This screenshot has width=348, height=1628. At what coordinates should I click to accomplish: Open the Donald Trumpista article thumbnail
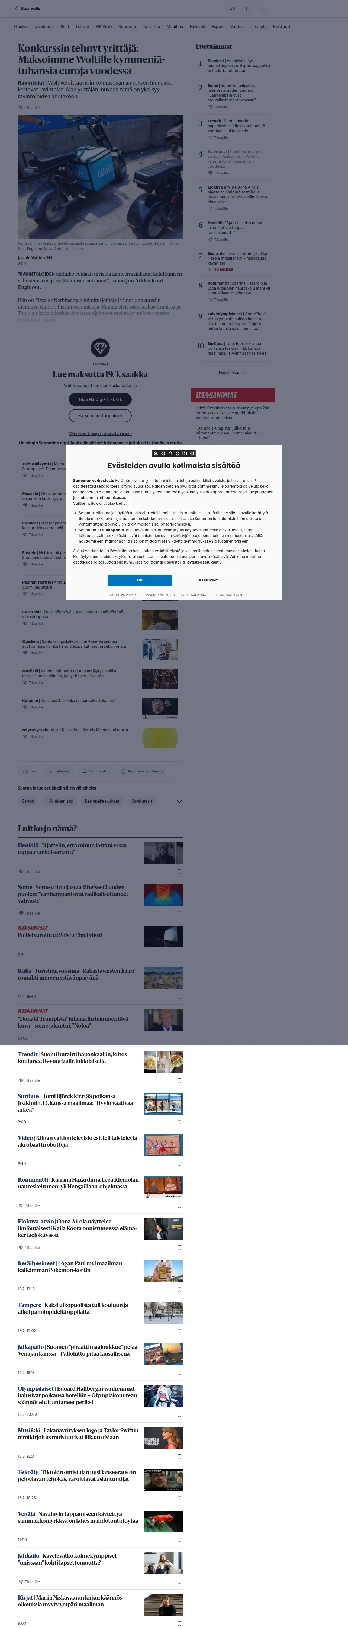click(x=163, y=1019)
